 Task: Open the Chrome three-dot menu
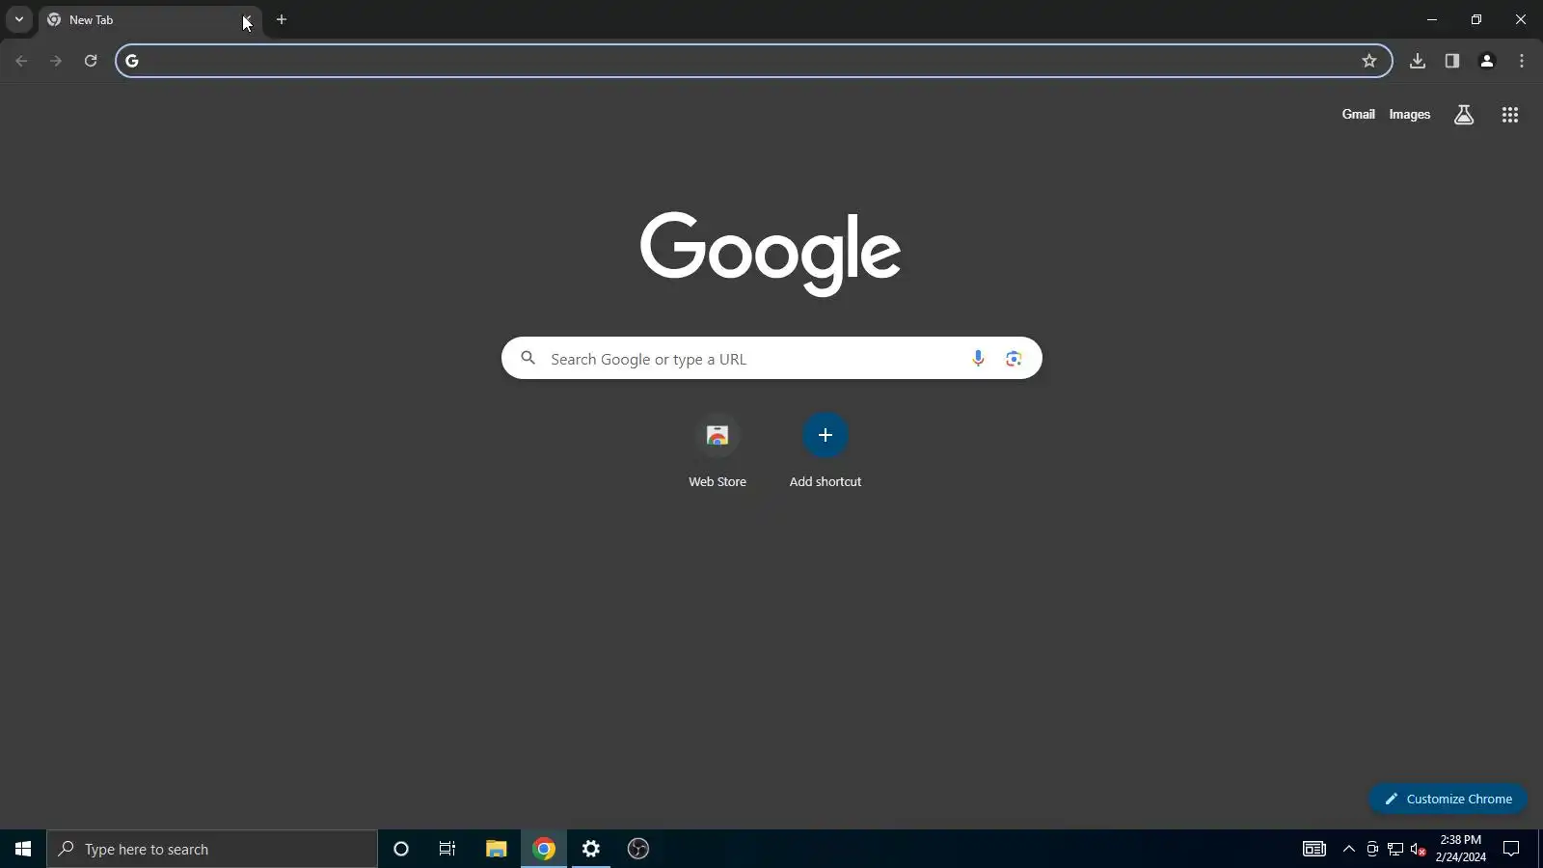point(1521,61)
